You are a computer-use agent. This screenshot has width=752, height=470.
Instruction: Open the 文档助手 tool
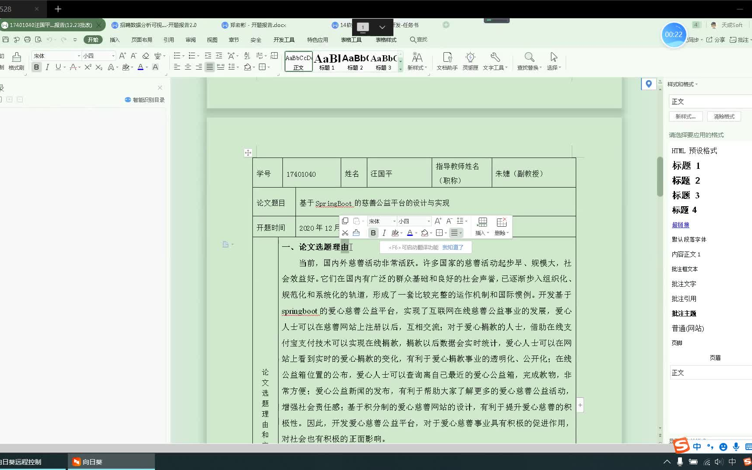(x=447, y=61)
